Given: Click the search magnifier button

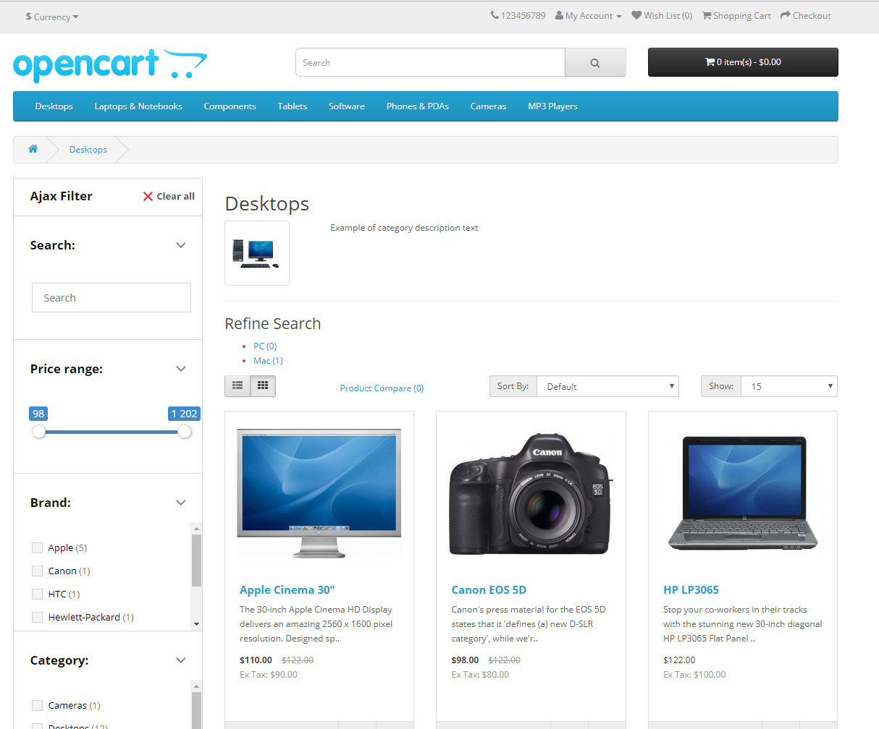Looking at the screenshot, I should pyautogui.click(x=594, y=63).
